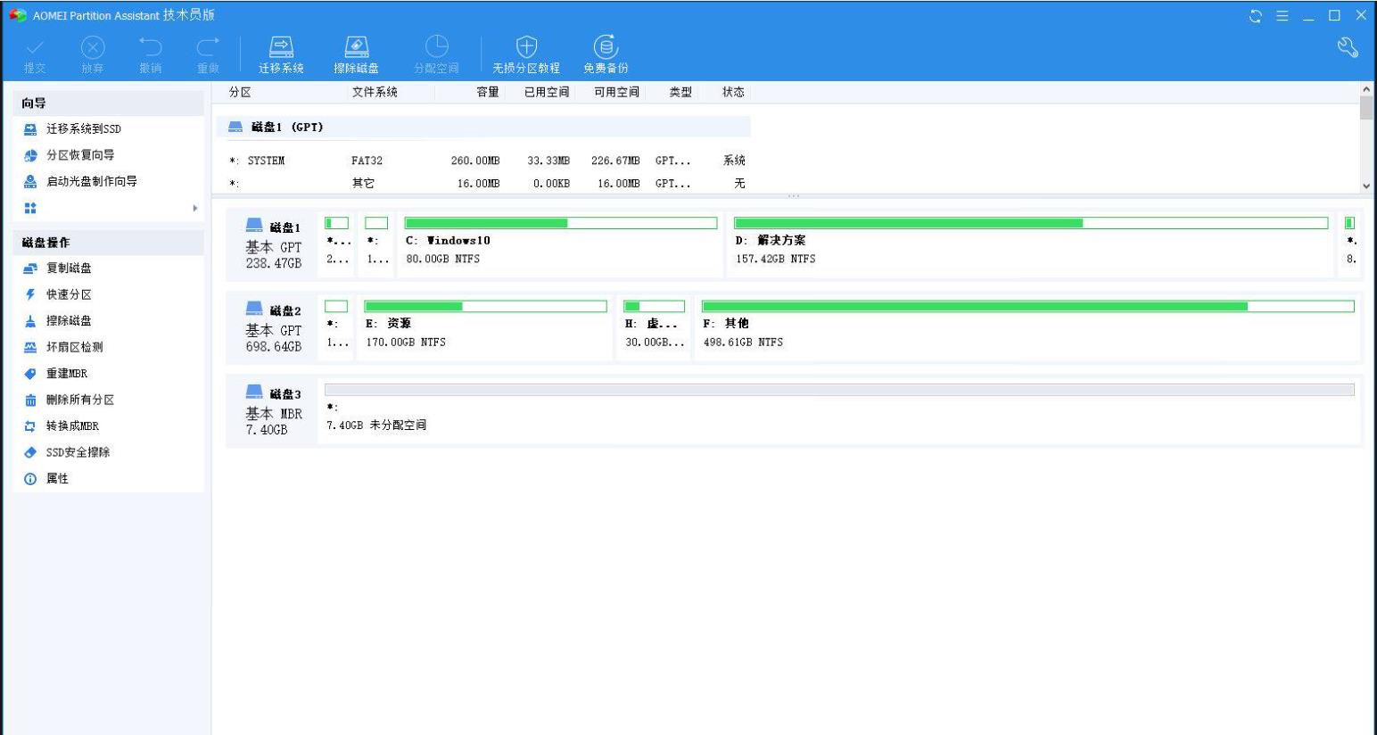This screenshot has width=1377, height=735.
Task: Expand more wizards arrow in 向导 panel
Action: tap(194, 209)
